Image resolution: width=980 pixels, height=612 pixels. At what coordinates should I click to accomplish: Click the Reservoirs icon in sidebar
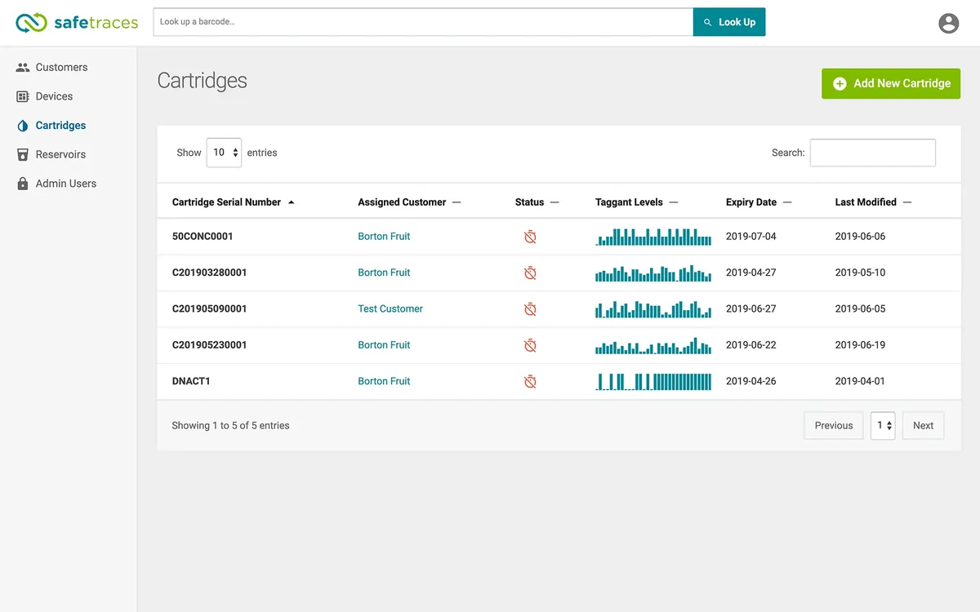23,154
